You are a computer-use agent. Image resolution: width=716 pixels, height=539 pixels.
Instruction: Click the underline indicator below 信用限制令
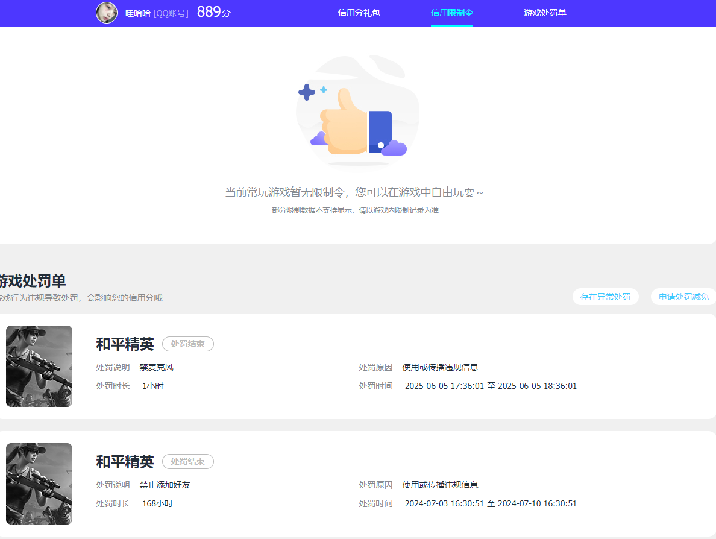point(452,25)
